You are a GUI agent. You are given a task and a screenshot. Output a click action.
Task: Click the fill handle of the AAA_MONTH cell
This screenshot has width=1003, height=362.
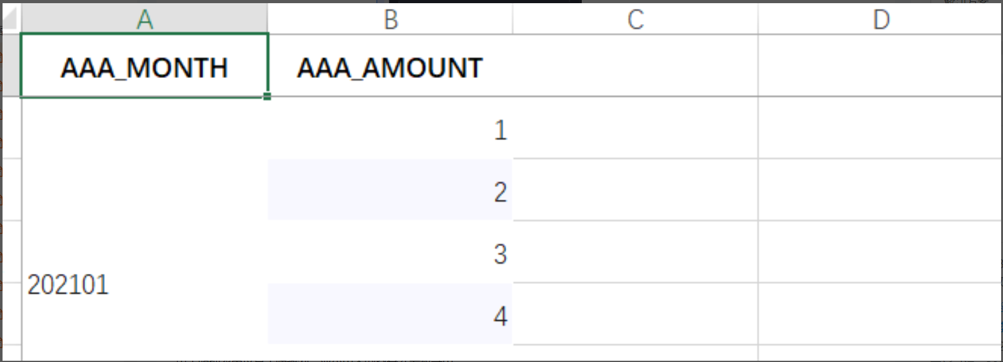pos(268,96)
